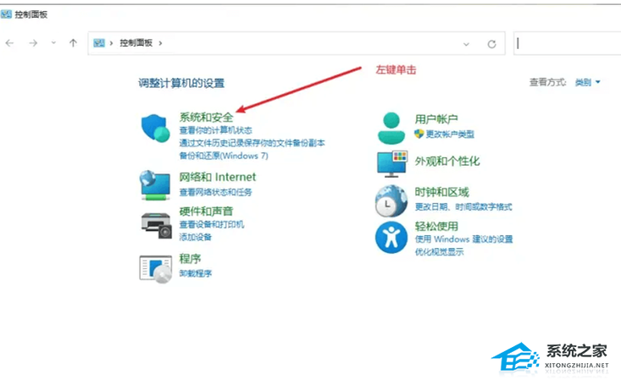The height and width of the screenshot is (380, 621).
Task: Expand chevron before 控制面板 in address bar
Action: point(111,43)
